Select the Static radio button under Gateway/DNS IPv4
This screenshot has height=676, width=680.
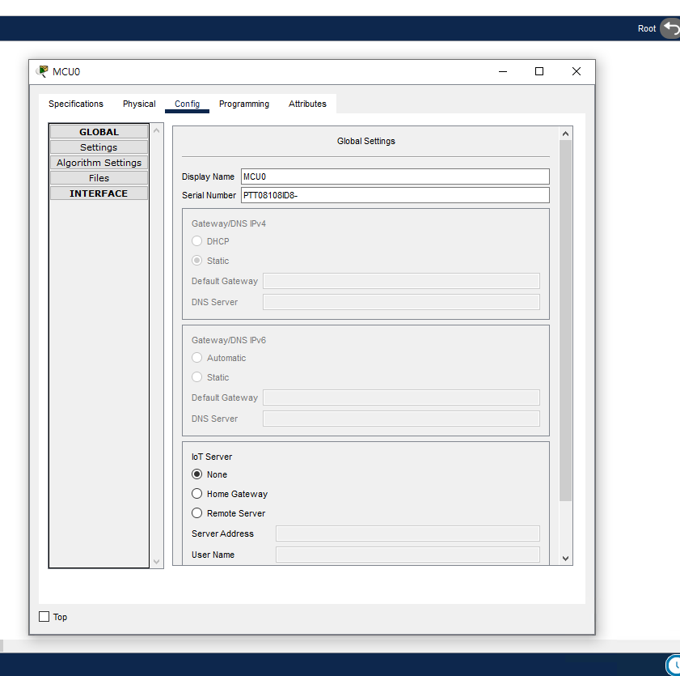click(x=197, y=261)
